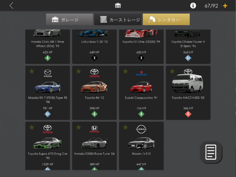Click the Toyota logo on Toyota 86 card
The image size is (236, 177).
[94, 73]
